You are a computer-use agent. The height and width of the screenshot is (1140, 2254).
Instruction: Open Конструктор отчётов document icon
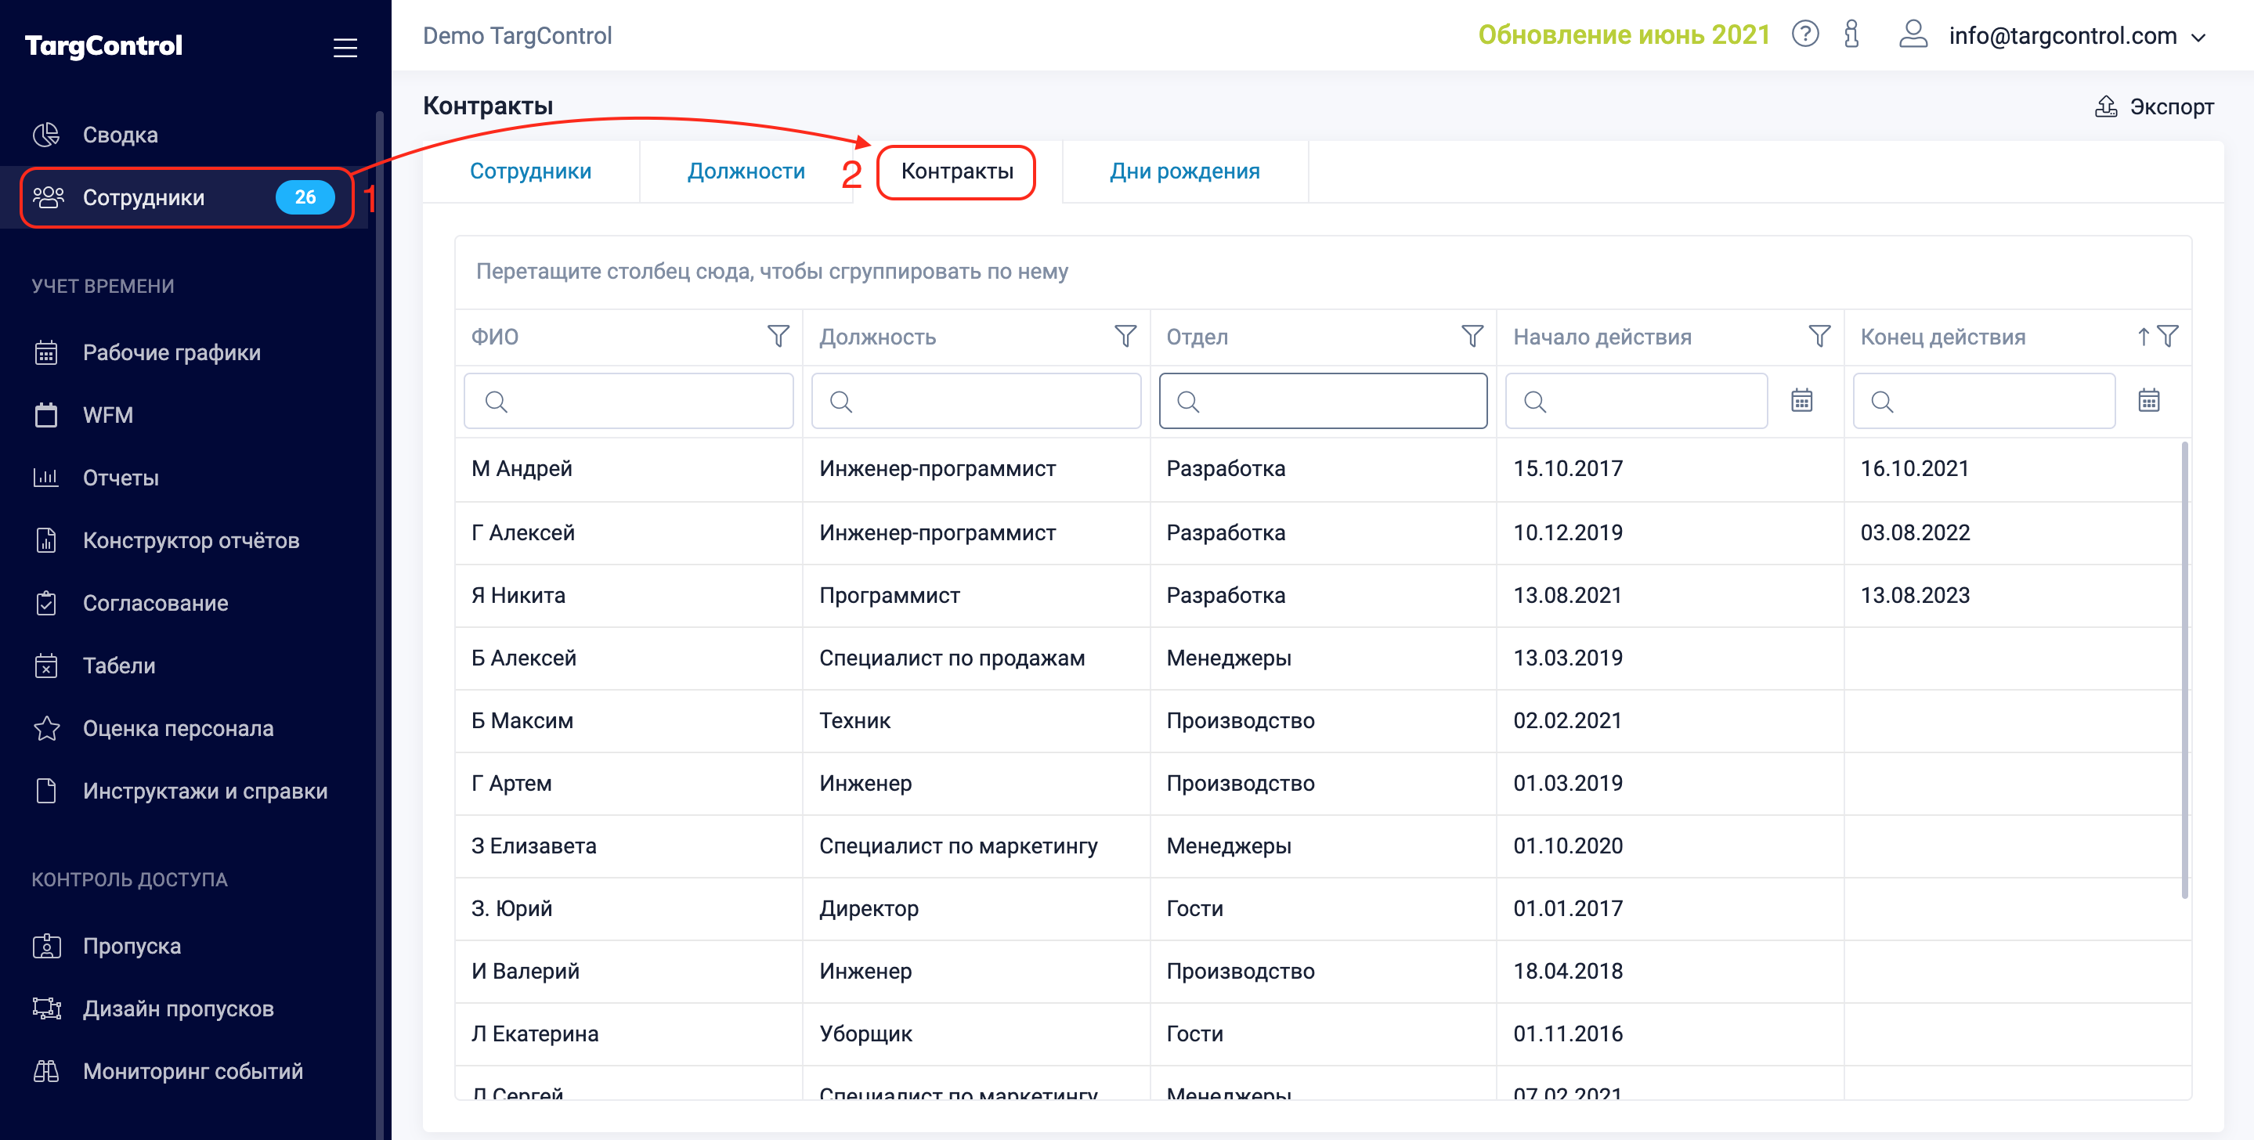pyautogui.click(x=46, y=541)
